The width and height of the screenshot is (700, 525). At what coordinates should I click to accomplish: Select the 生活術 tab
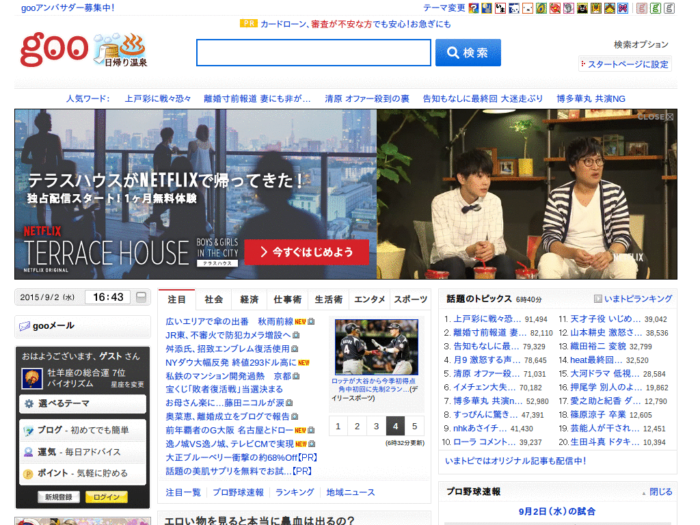pyautogui.click(x=329, y=299)
